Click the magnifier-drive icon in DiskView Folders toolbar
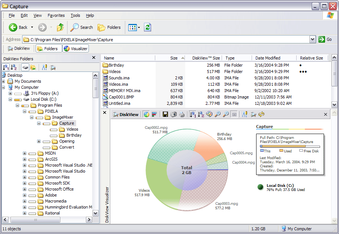339x234 pixels. click(53, 67)
